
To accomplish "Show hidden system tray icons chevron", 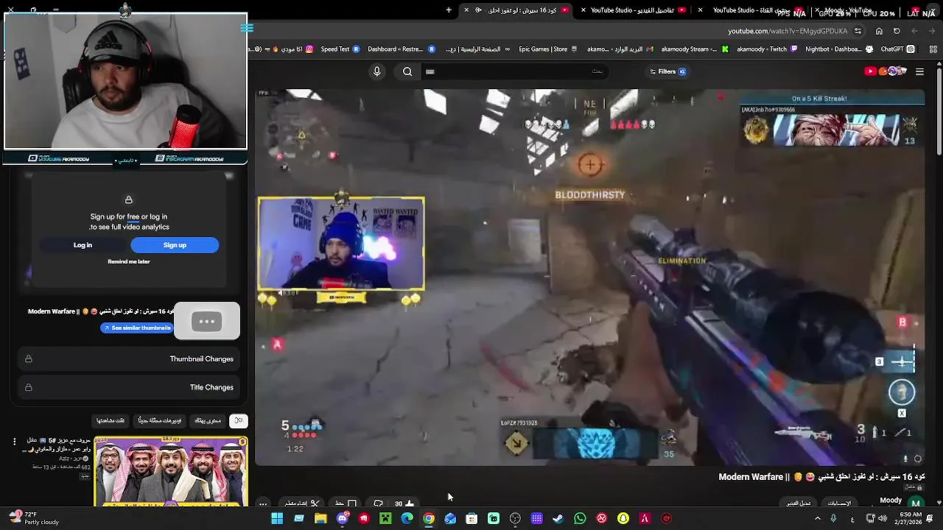I will point(817,518).
